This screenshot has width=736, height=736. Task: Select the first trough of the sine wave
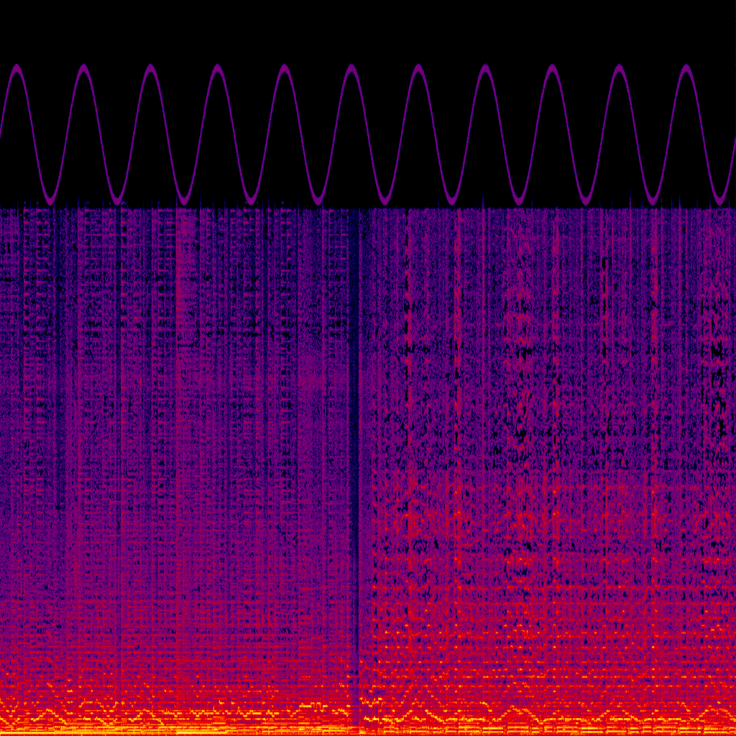50,201
